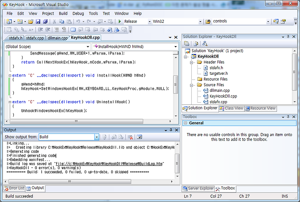The width and height of the screenshot is (300, 202).
Task: Click the Solution Explorer window icon in the toolbar
Action: 276,21
